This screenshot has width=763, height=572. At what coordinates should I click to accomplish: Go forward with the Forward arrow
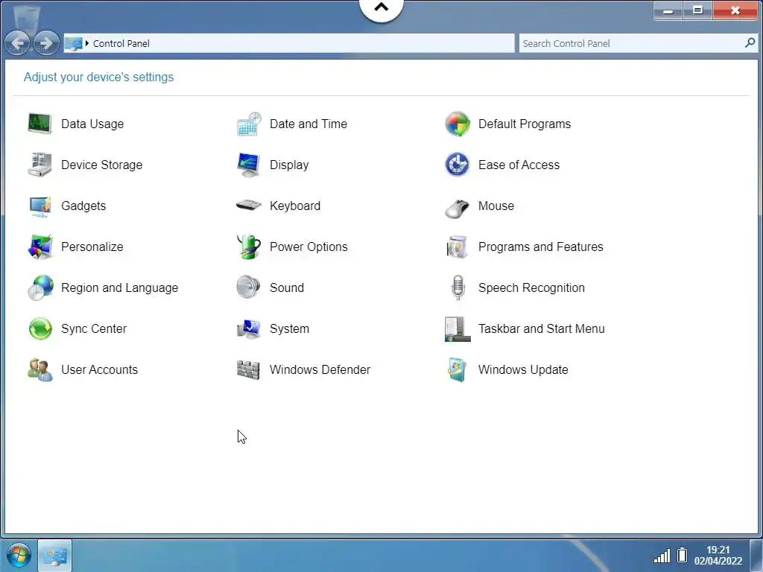(x=46, y=43)
